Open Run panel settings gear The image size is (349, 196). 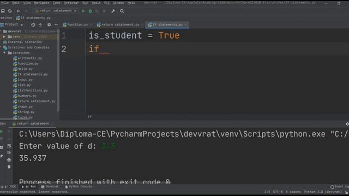point(347,124)
